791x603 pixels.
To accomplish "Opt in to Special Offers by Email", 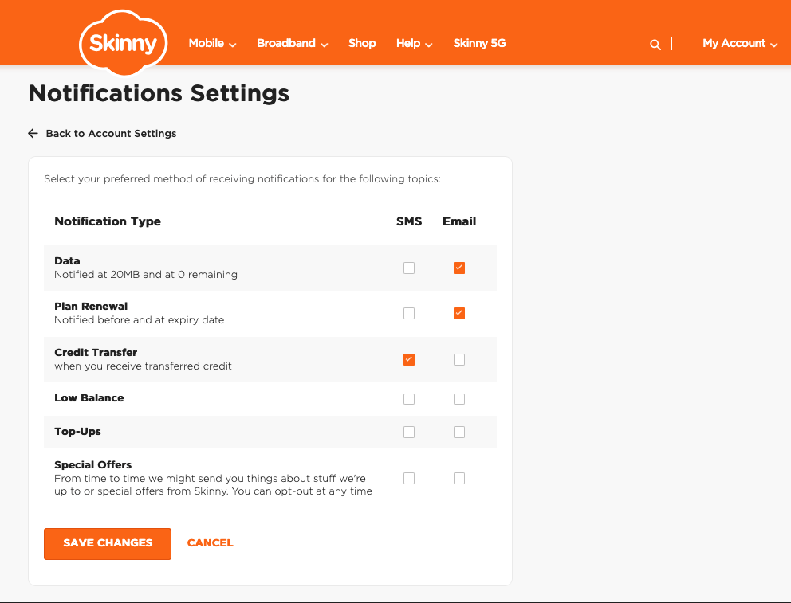I will point(459,479).
